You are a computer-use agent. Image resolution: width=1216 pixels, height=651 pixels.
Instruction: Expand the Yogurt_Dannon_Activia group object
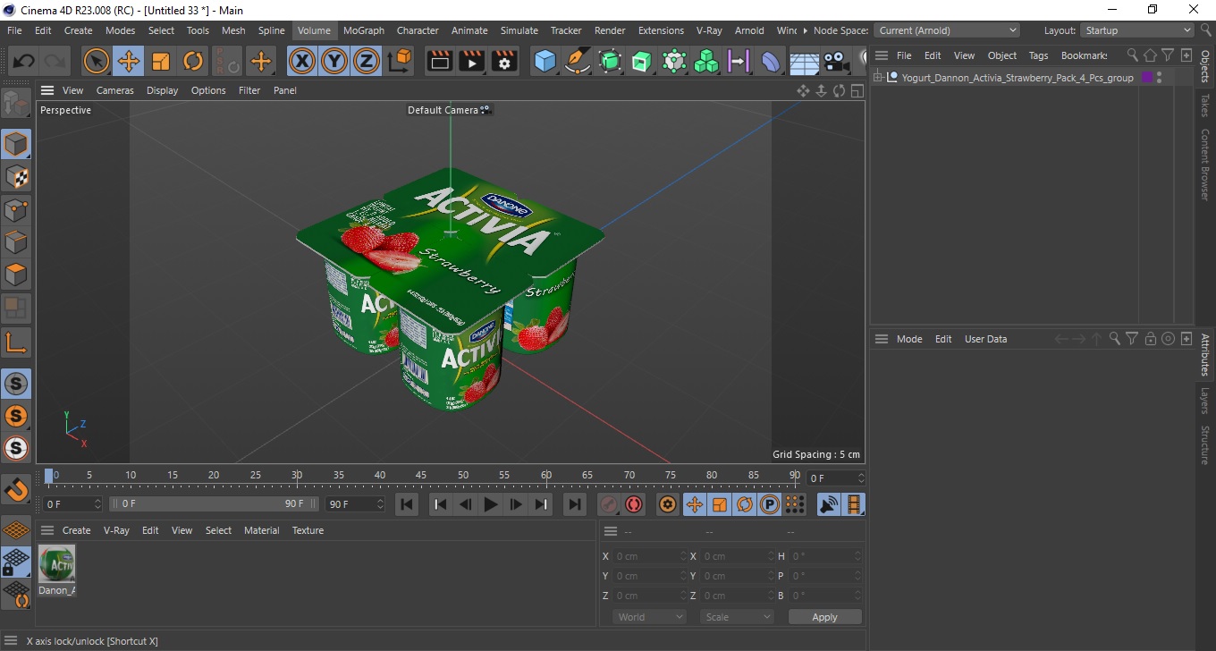pyautogui.click(x=878, y=78)
